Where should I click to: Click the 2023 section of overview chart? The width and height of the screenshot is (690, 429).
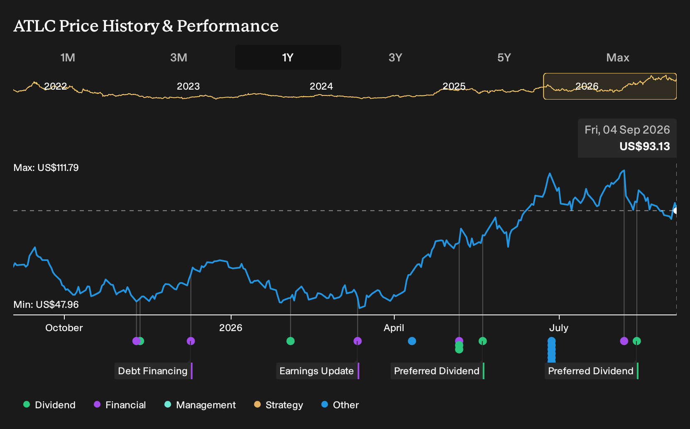tap(188, 86)
